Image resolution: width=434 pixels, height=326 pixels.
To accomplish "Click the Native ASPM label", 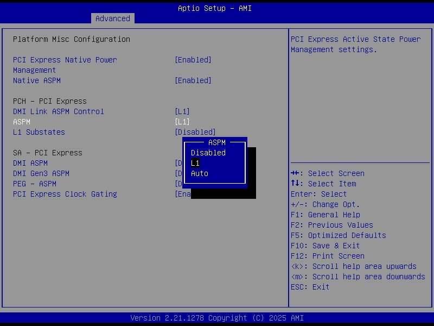I will click(37, 80).
